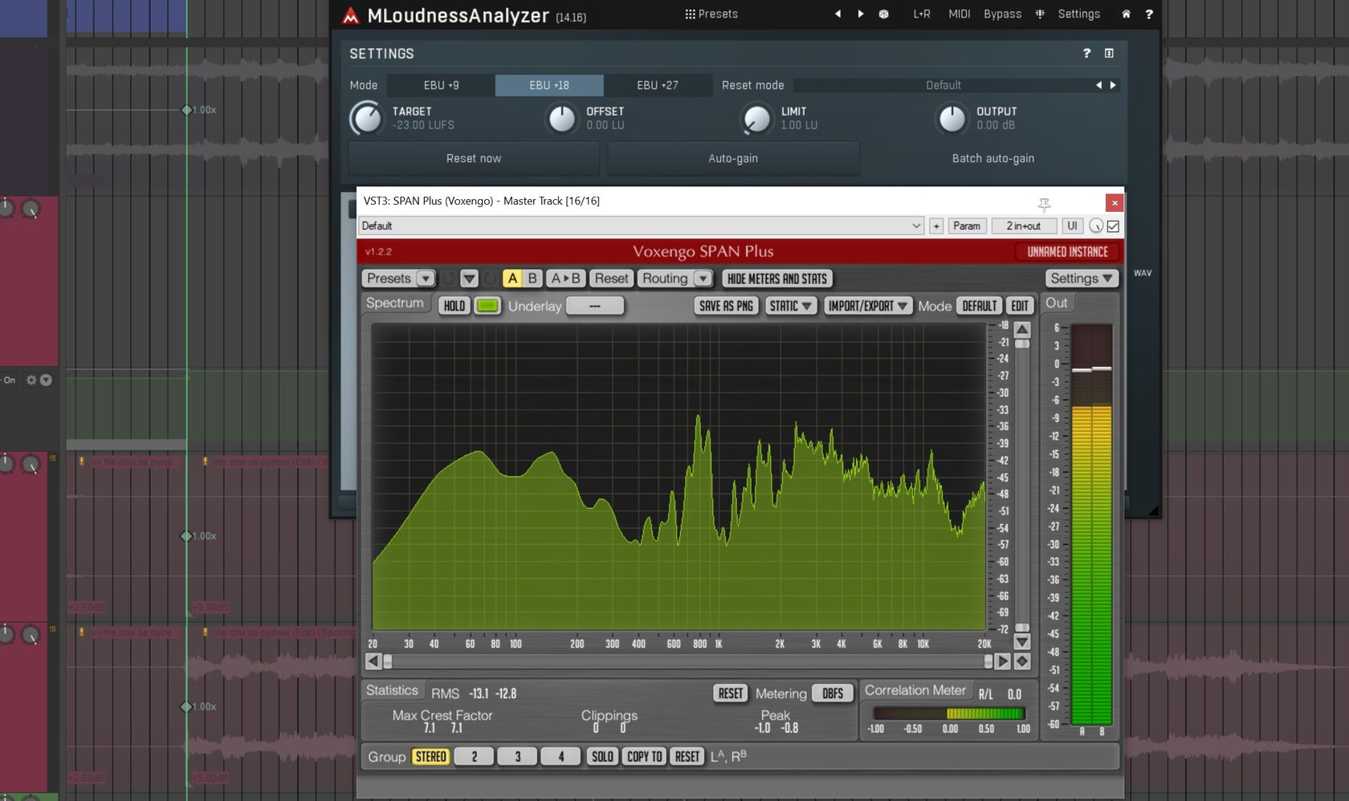Open the STATIC dropdown

(791, 306)
